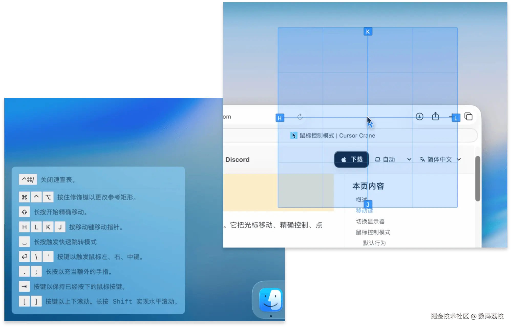Click the K key label at top of grid
The height and width of the screenshot is (328, 512).
(368, 32)
